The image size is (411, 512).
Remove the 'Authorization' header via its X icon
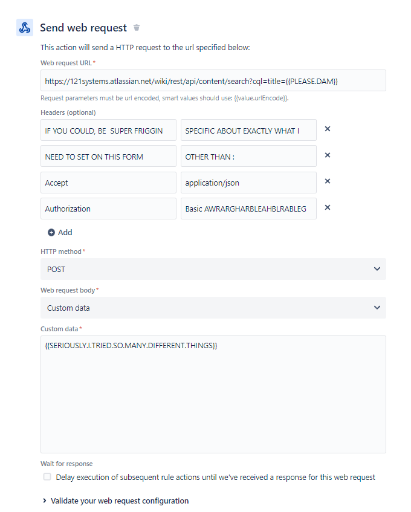point(327,207)
